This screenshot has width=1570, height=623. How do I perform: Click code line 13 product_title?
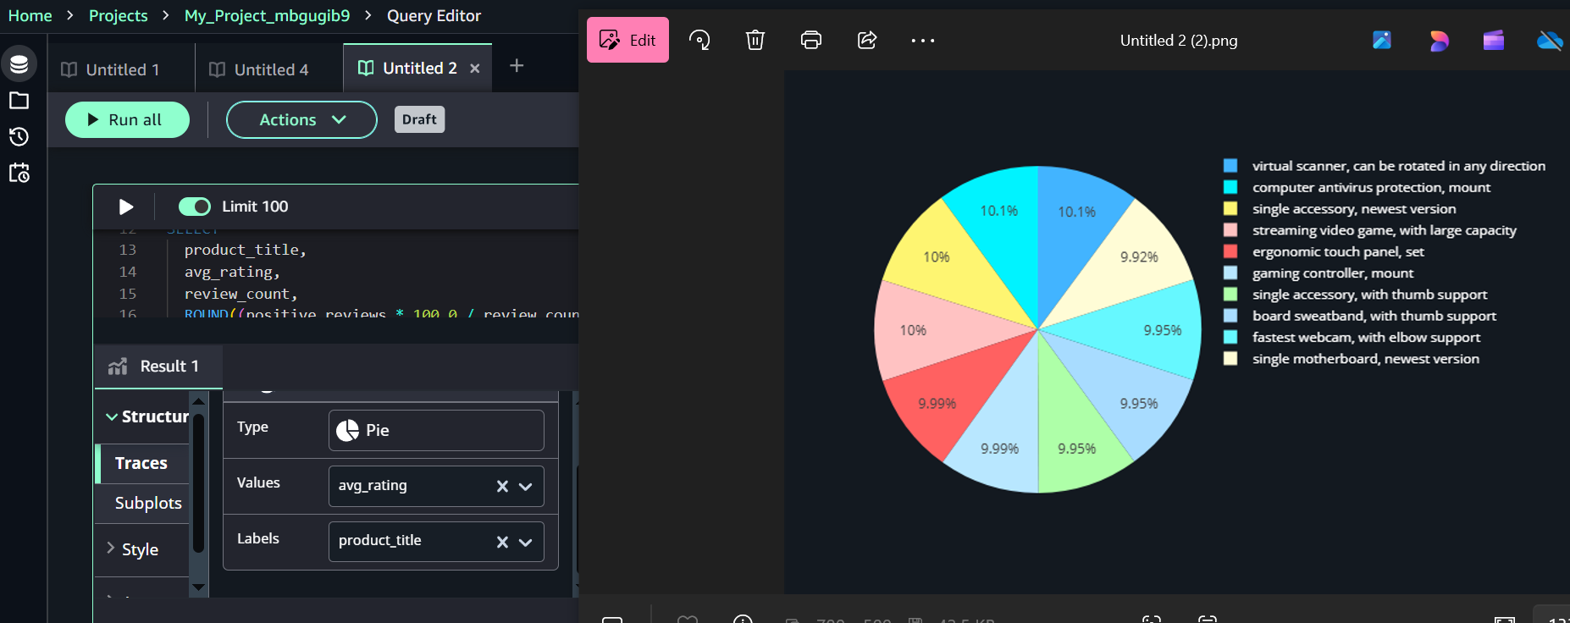(x=245, y=250)
